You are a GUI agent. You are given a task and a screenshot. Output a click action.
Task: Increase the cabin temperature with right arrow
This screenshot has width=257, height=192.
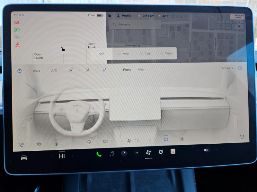[x=72, y=156]
